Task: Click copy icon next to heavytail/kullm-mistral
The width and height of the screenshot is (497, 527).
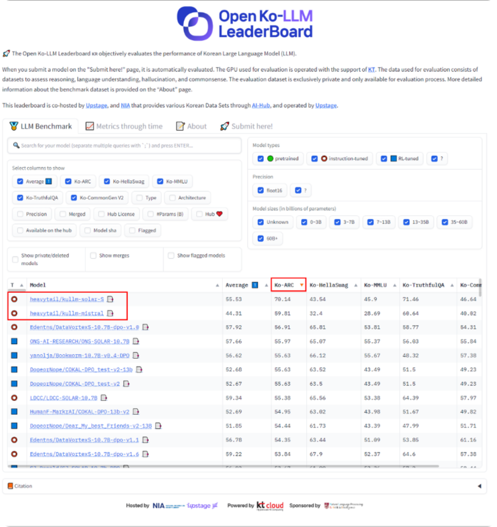Action: click(x=110, y=313)
